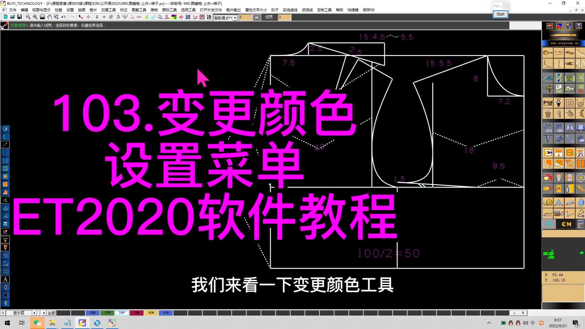The image size is (585, 329).
Task: Open the 推板 menu
Action: click(x=154, y=10)
